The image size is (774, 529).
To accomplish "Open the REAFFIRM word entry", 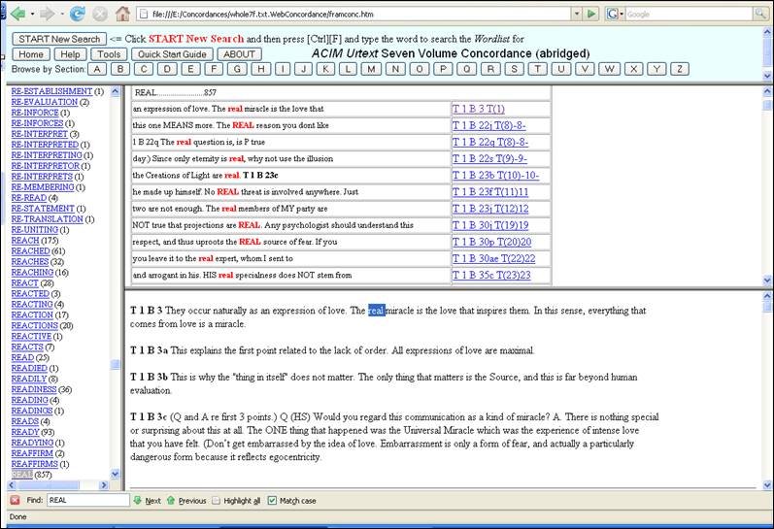I will point(32,453).
